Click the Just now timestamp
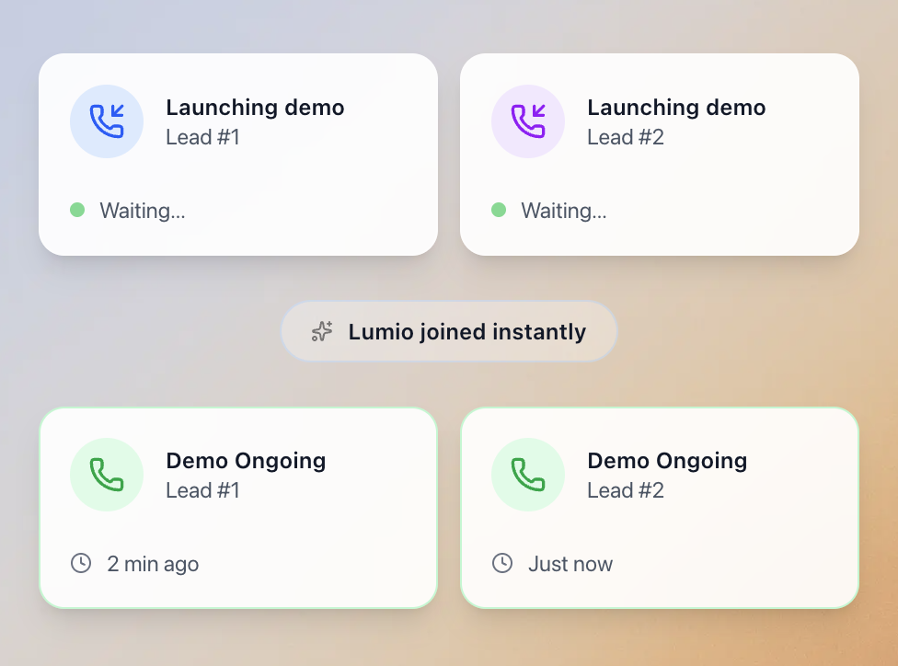The image size is (898, 666). pyautogui.click(x=570, y=564)
